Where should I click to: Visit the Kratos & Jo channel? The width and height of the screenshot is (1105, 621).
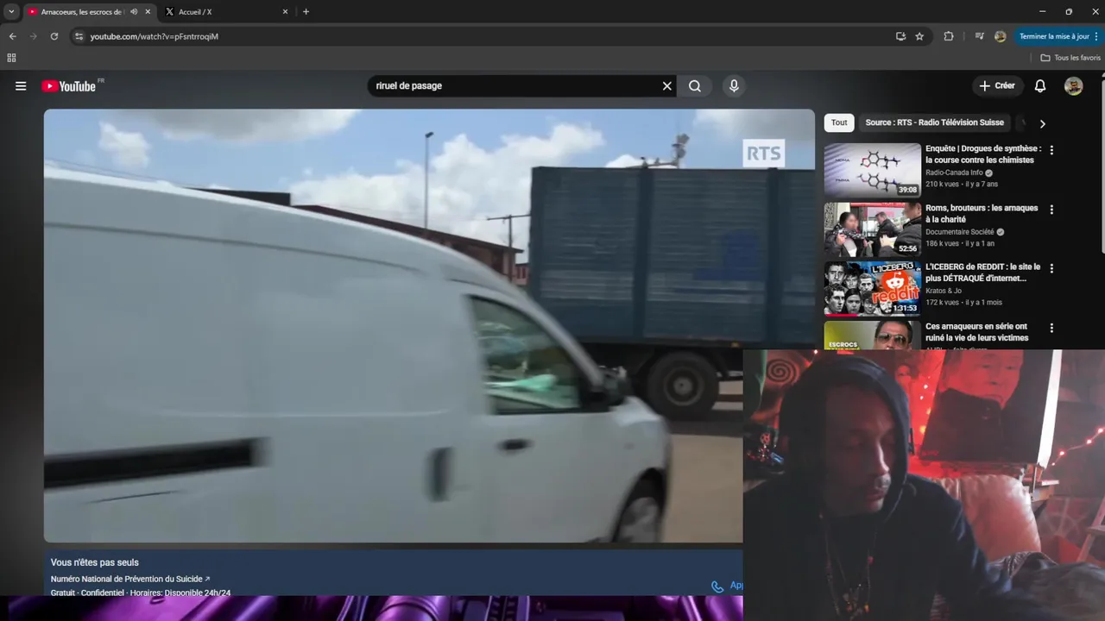944,291
